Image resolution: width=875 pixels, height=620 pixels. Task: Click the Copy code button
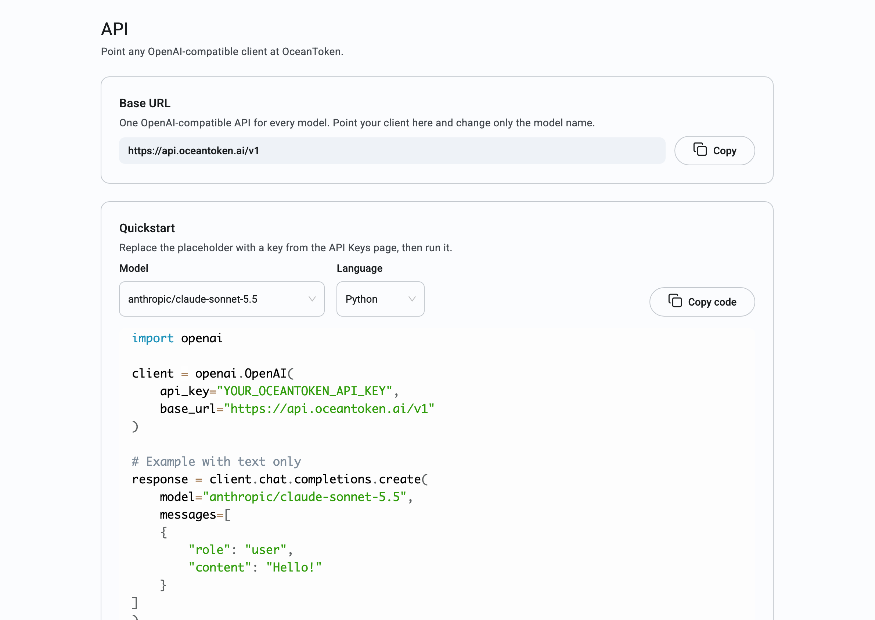point(702,302)
